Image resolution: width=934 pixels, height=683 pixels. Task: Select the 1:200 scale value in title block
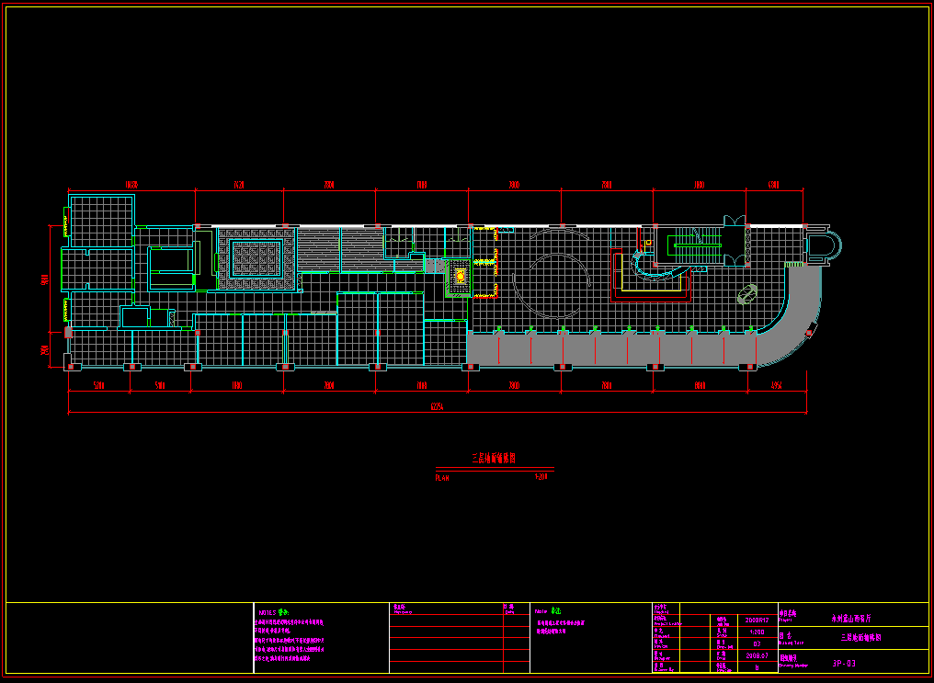[x=758, y=632]
